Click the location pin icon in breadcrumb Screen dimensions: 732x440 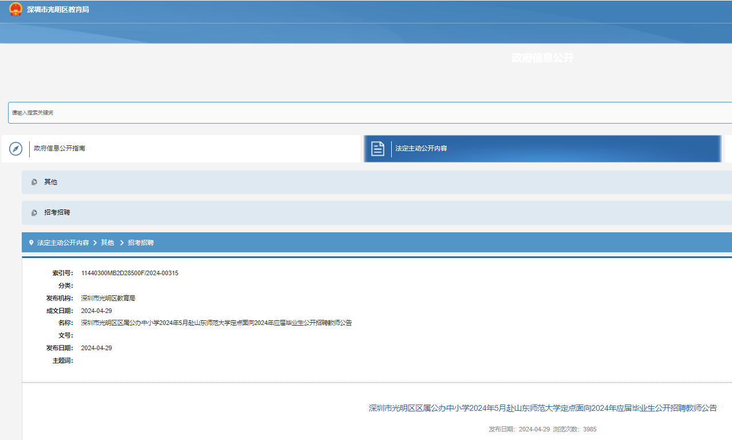pos(31,243)
